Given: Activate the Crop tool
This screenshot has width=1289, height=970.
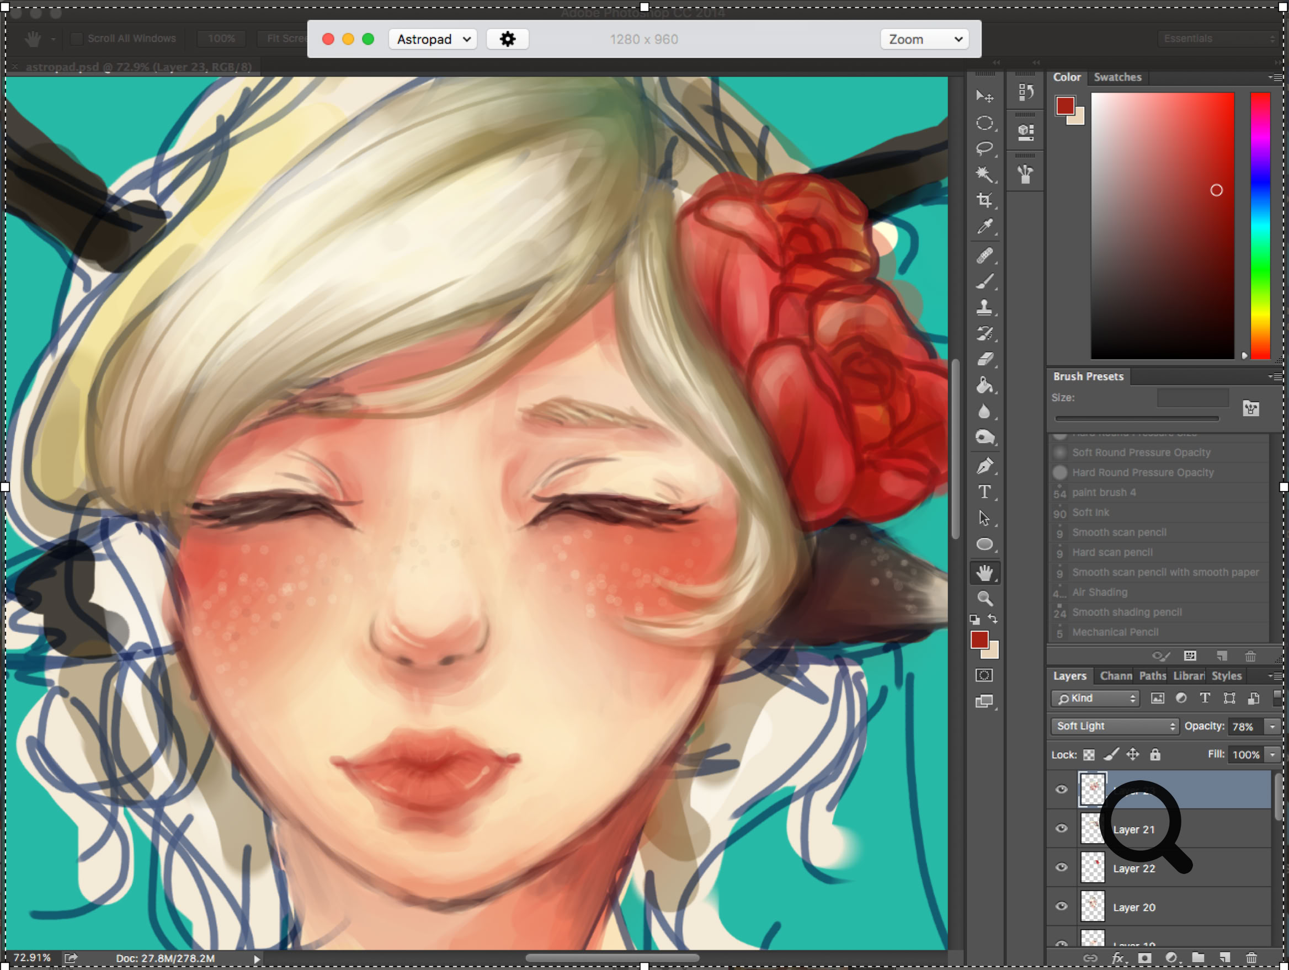Looking at the screenshot, I should coord(985,200).
